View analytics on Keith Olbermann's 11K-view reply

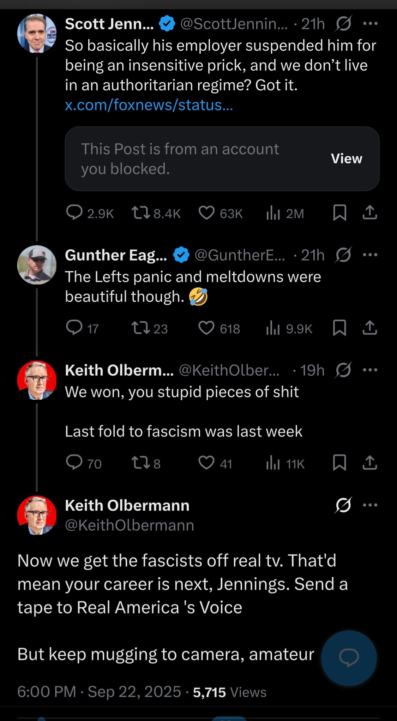click(285, 463)
